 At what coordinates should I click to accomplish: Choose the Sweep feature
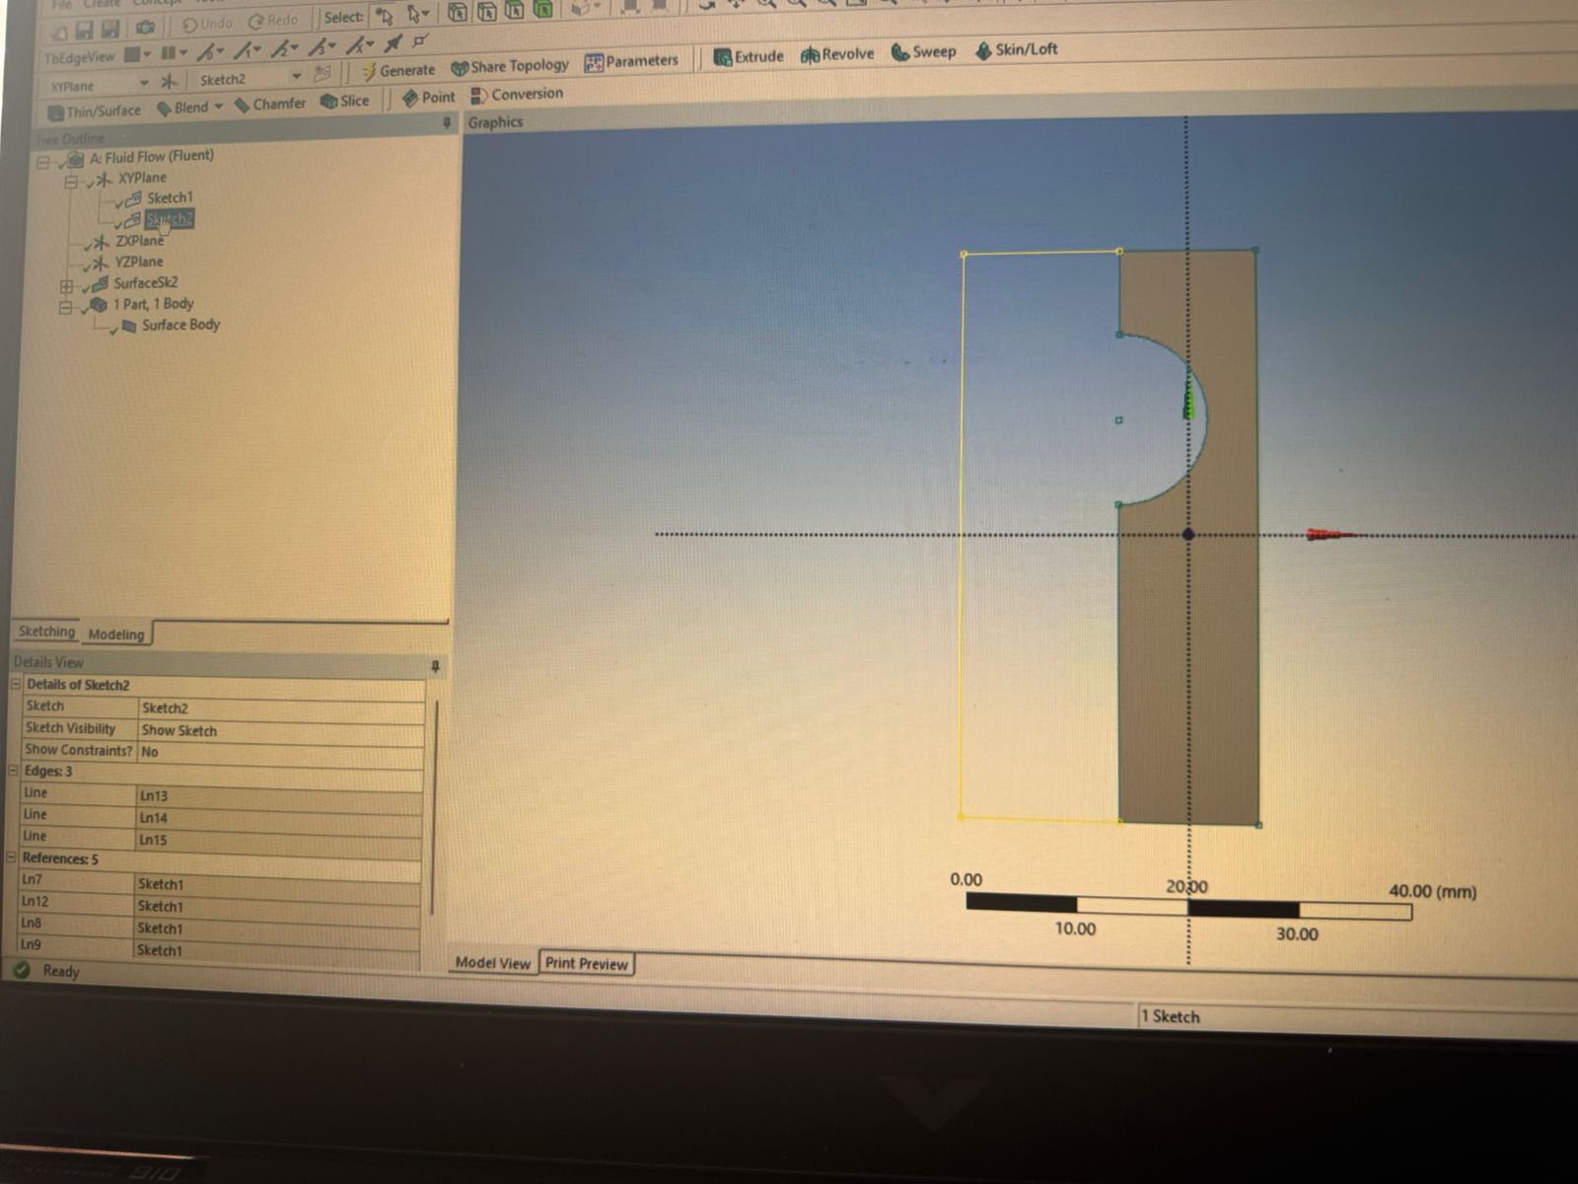tap(923, 52)
